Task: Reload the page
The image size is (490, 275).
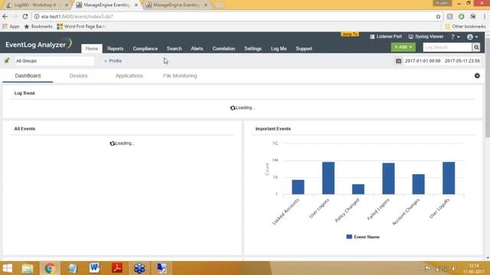Action: click(x=25, y=17)
